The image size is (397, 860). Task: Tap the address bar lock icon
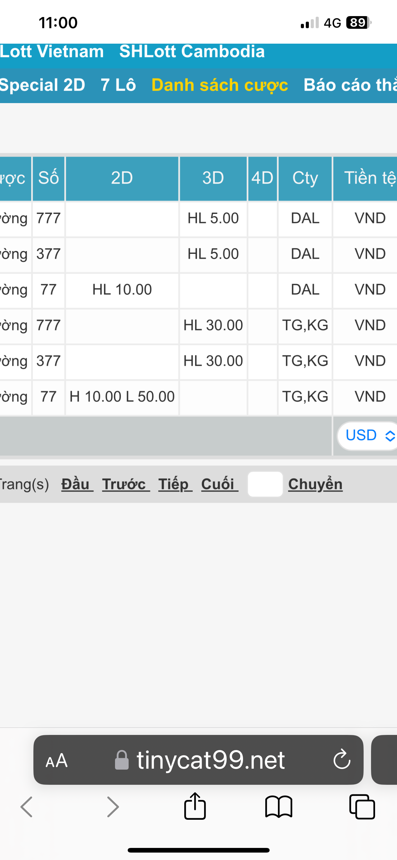[x=122, y=760]
